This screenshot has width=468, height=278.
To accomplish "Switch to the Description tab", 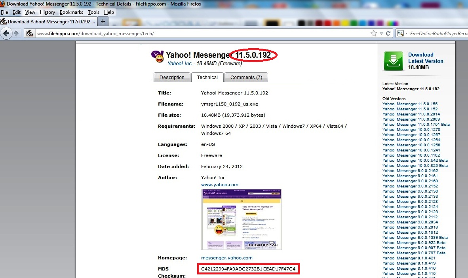I will pos(172,77).
